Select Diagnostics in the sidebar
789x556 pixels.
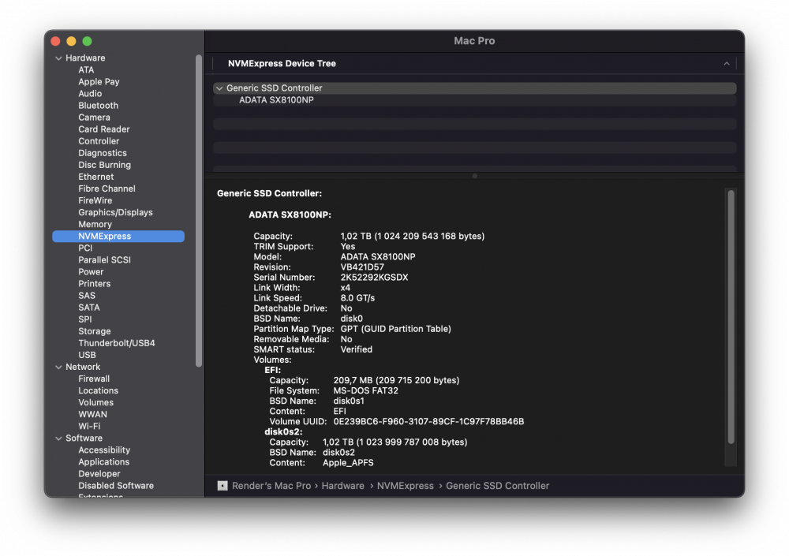pyautogui.click(x=102, y=153)
